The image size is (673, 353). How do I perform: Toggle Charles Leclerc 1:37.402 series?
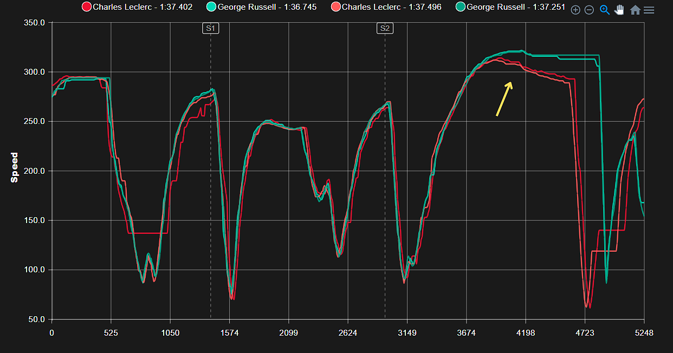click(137, 7)
